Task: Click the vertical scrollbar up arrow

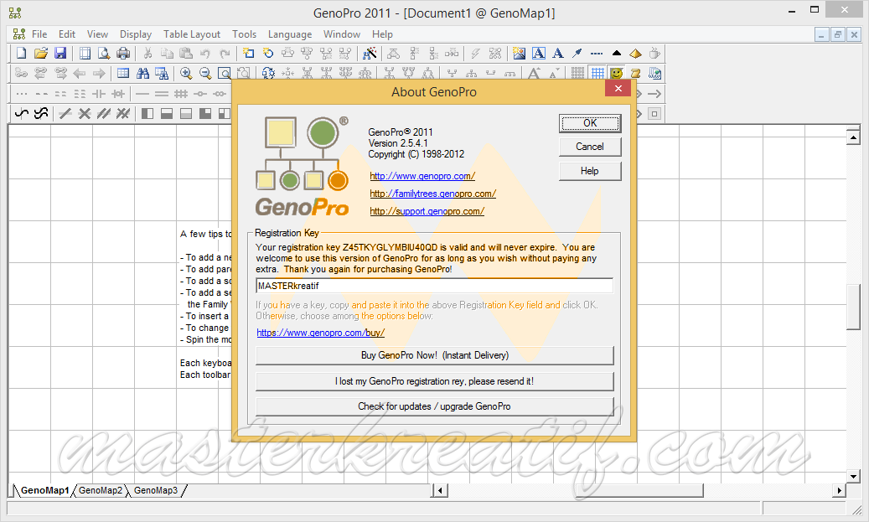Action: coord(853,137)
